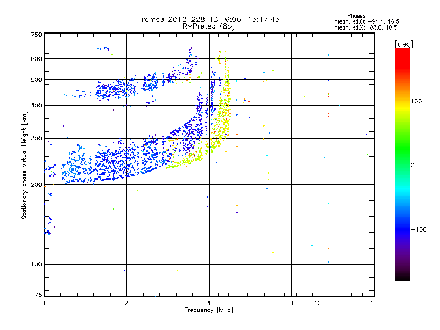Click the frequency axis label "4"
This screenshot has width=440, height=330.
[x=209, y=303]
